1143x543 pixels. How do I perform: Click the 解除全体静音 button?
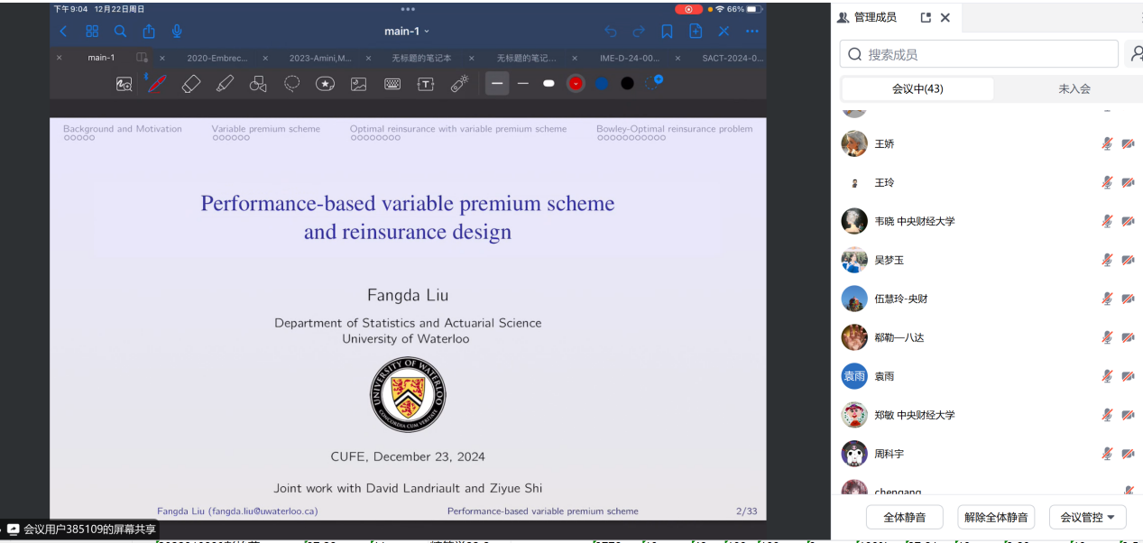pyautogui.click(x=996, y=517)
